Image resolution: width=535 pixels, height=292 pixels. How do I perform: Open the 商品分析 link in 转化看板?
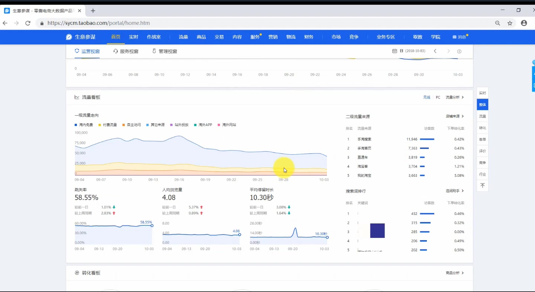click(x=455, y=273)
